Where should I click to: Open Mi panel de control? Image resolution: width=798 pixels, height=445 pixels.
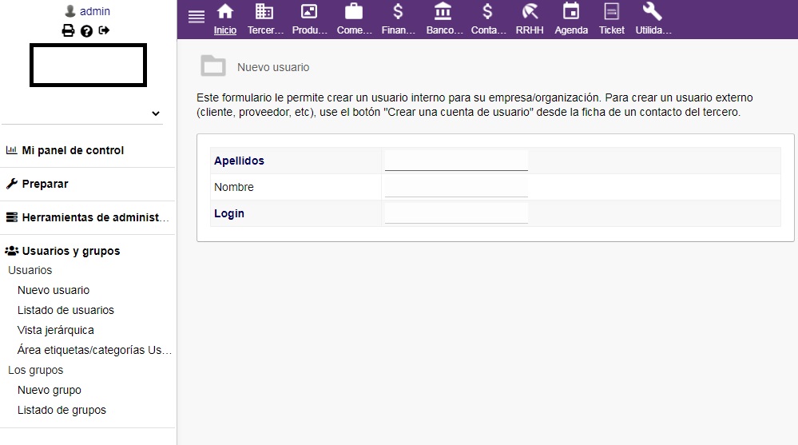coord(73,150)
